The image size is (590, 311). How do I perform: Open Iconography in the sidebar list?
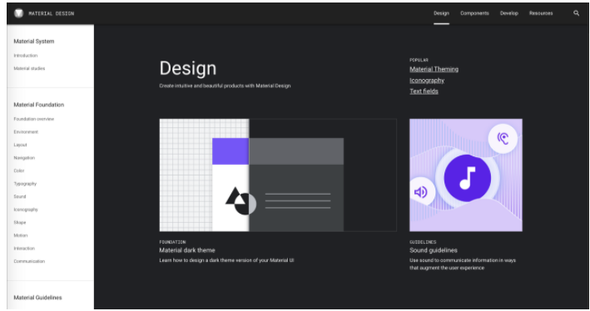(26, 210)
